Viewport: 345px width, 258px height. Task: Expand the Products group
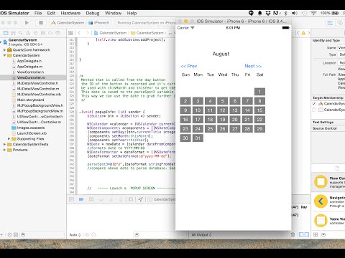(x=4, y=150)
